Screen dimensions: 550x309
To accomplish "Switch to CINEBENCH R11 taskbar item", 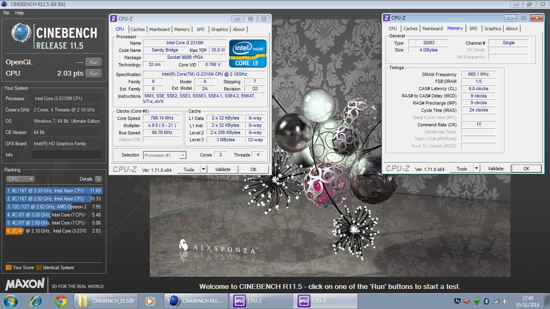I will tap(196, 301).
